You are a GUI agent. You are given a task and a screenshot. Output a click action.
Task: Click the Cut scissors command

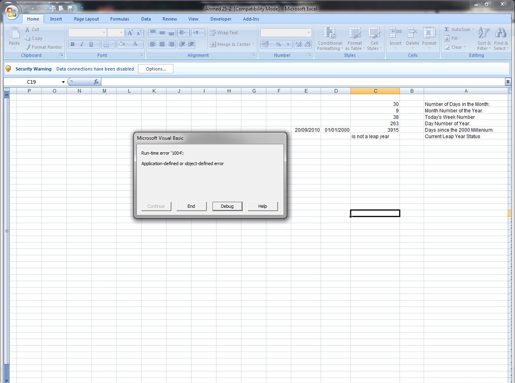32,29
